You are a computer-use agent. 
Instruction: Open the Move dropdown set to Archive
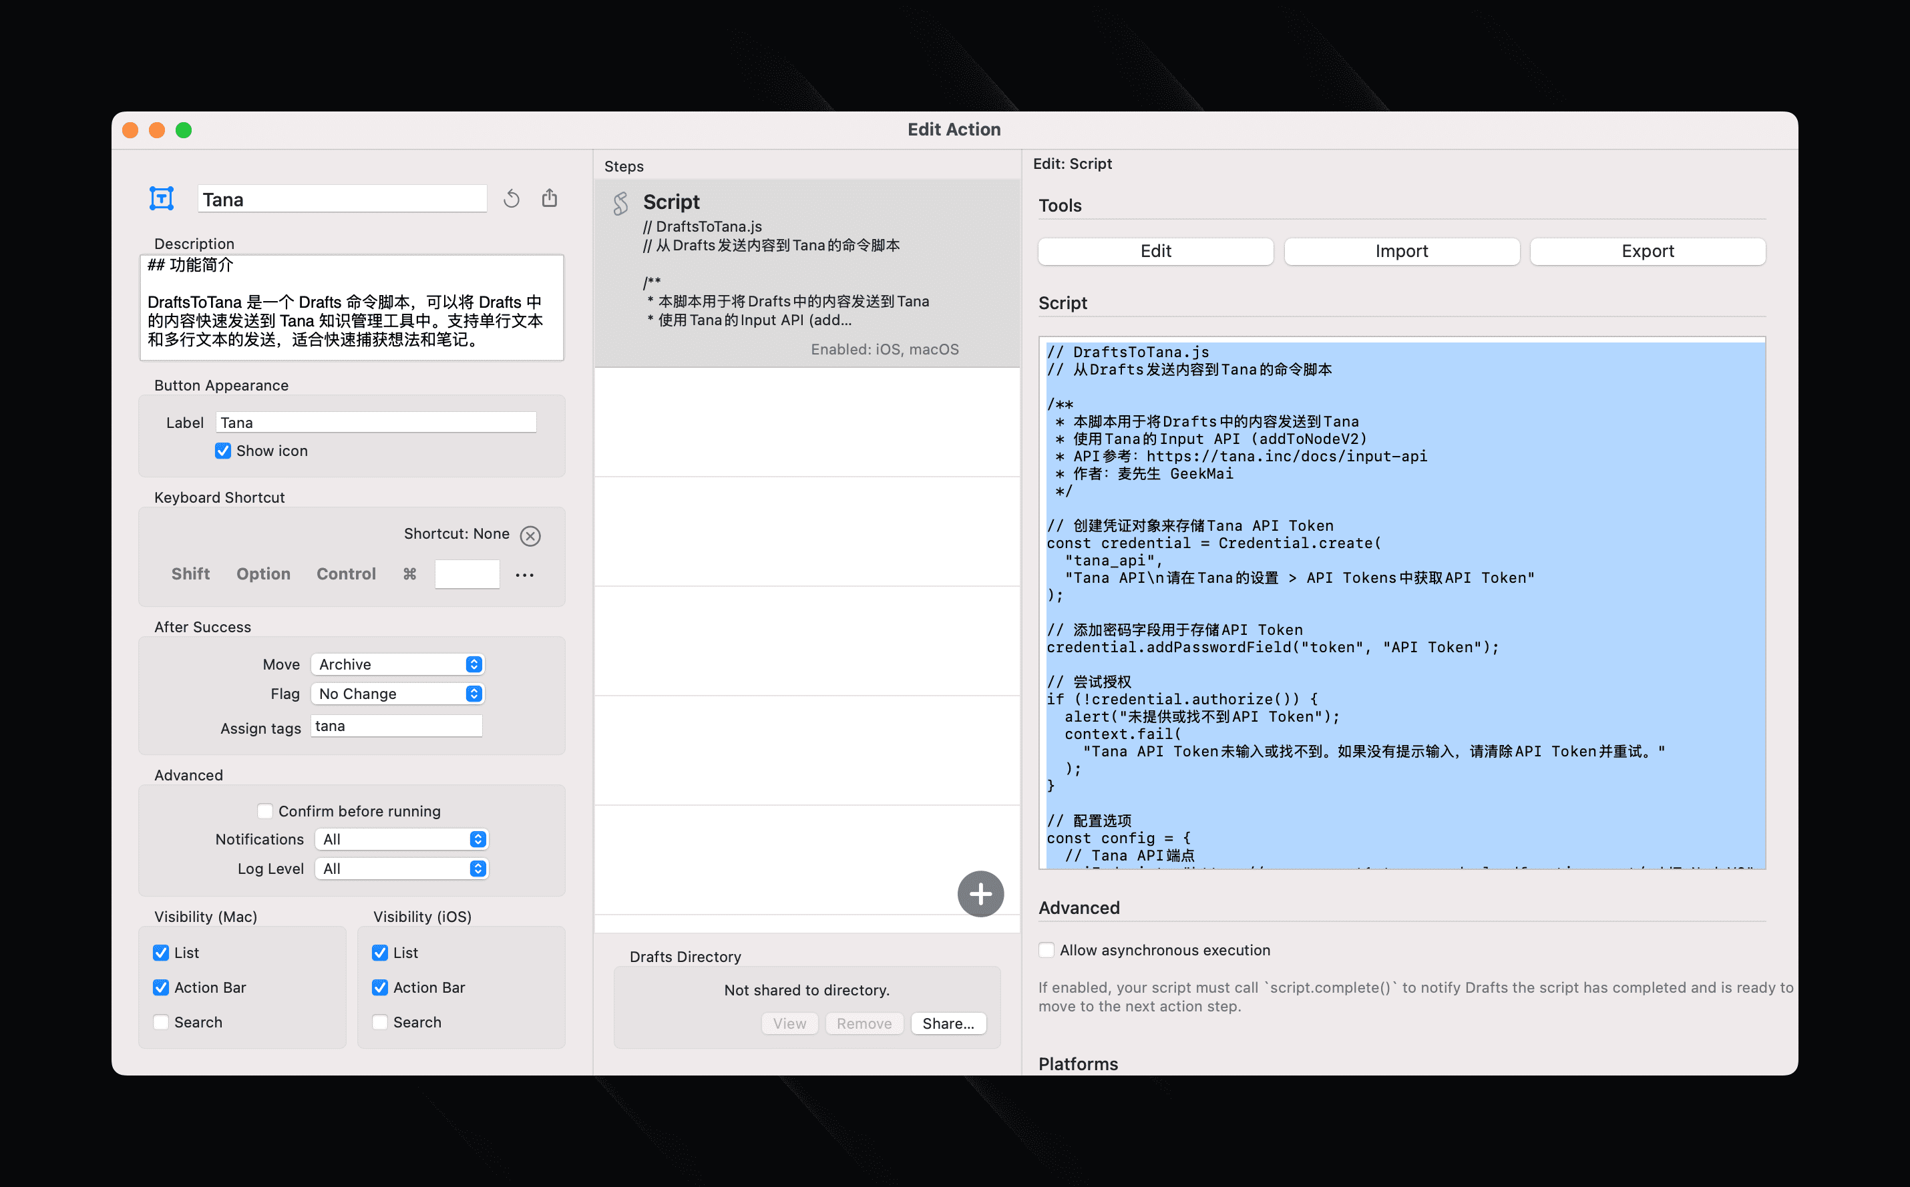[397, 664]
